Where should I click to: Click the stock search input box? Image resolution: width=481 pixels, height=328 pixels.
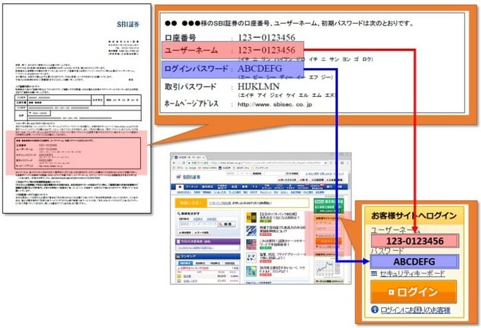coord(198,224)
